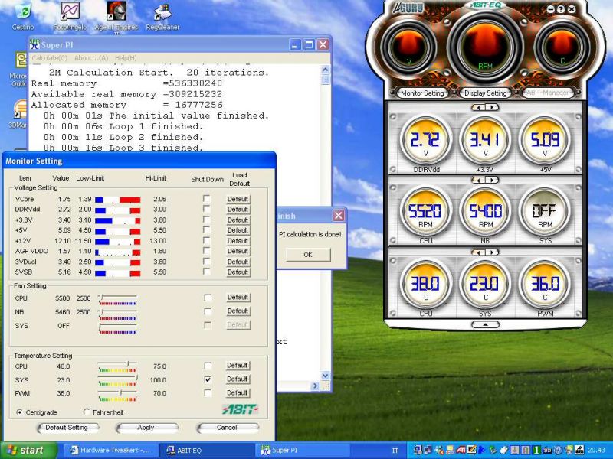
Task: Click OK on the PI calculation done dialog
Action: [x=308, y=255]
